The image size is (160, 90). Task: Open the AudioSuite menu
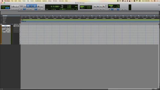[38, 1]
